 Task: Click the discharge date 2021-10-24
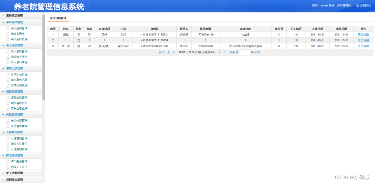(x=342, y=46)
